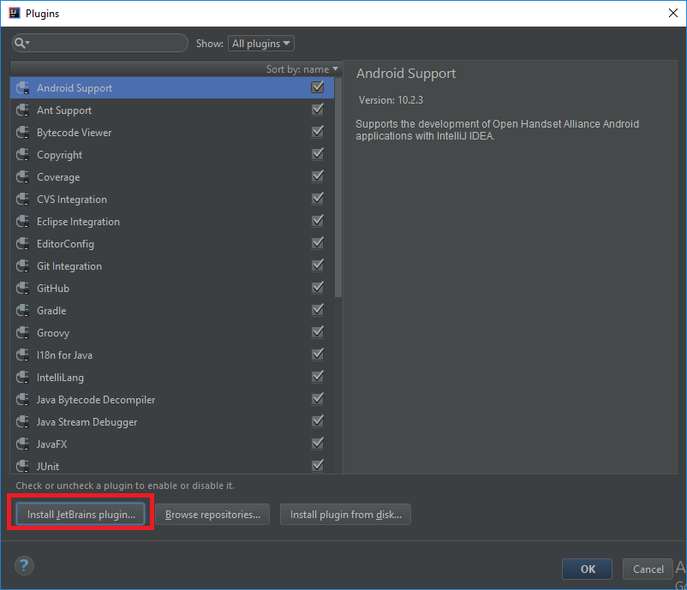687x590 pixels.
Task: Click the GitHub plugin icon
Action: tap(23, 289)
